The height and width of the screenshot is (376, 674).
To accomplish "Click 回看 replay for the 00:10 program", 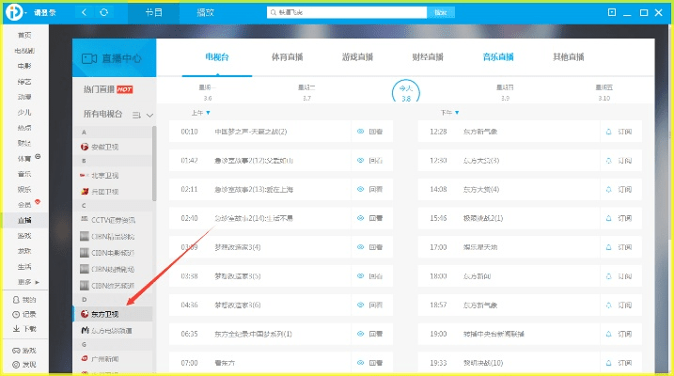I will [x=369, y=132].
